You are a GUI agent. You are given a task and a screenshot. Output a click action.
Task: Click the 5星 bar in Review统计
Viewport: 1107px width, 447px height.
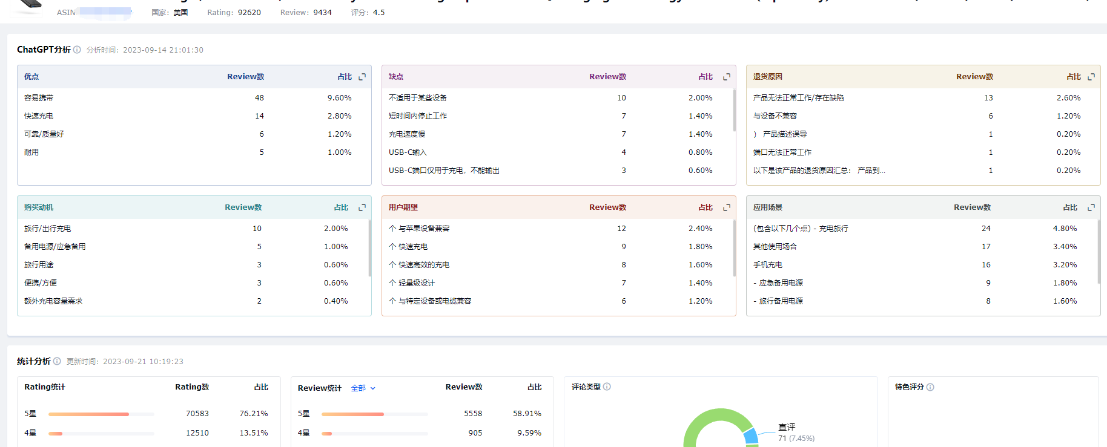375,414
